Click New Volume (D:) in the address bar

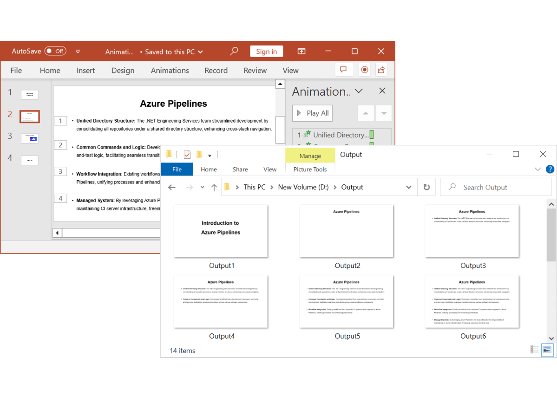coord(303,187)
